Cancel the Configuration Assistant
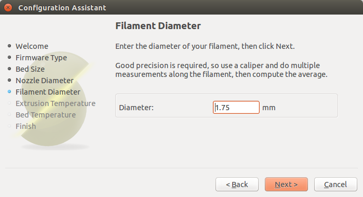 [x=335, y=185]
